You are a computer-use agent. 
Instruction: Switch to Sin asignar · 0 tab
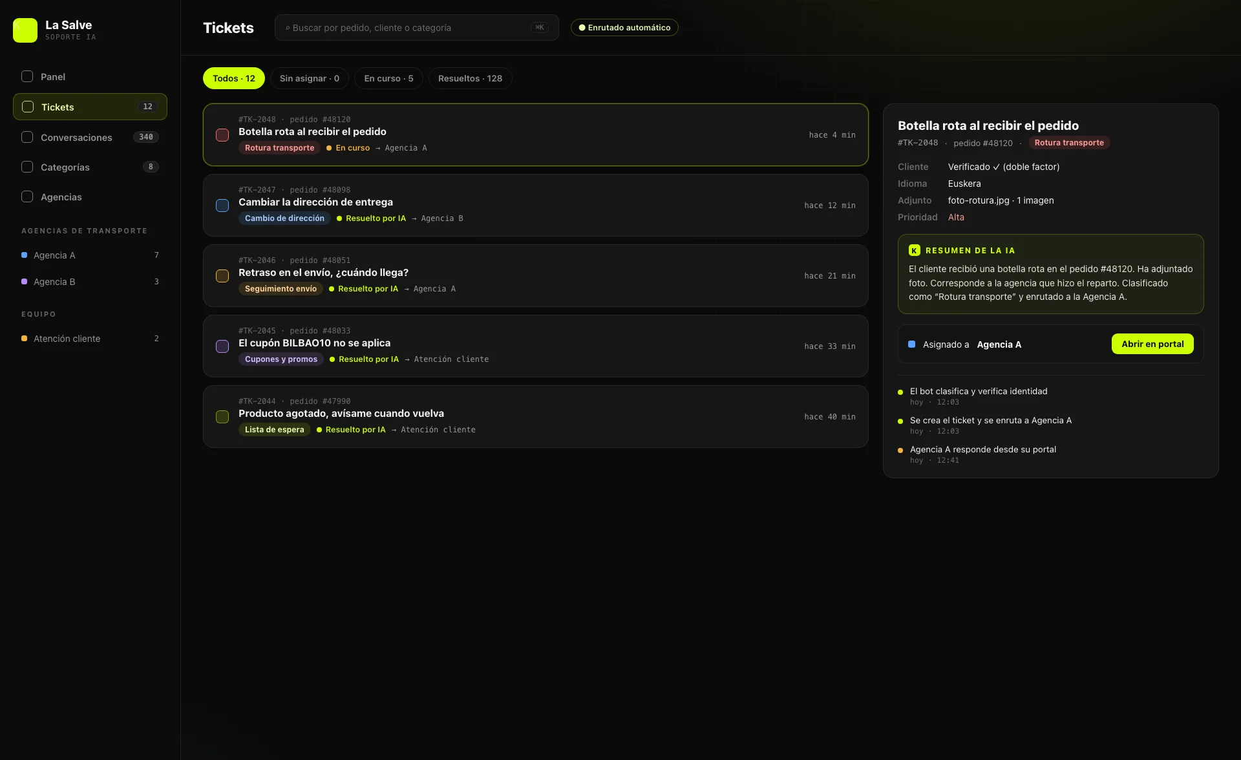(x=310, y=78)
